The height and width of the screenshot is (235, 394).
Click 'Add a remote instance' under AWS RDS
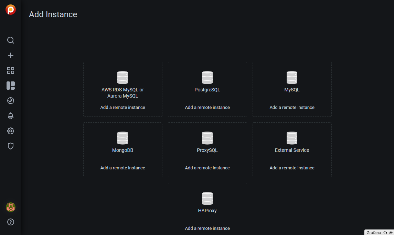point(123,107)
